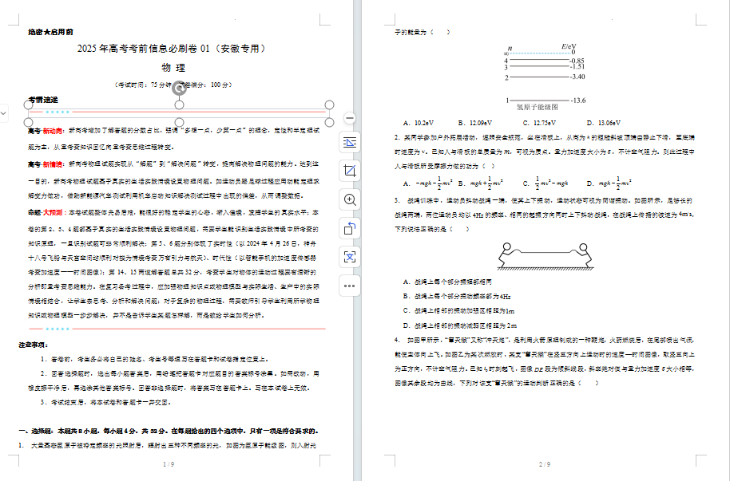Click the energy value -13.6 in diagram
Image resolution: width=730 pixels, height=481 pixels.
click(x=578, y=101)
